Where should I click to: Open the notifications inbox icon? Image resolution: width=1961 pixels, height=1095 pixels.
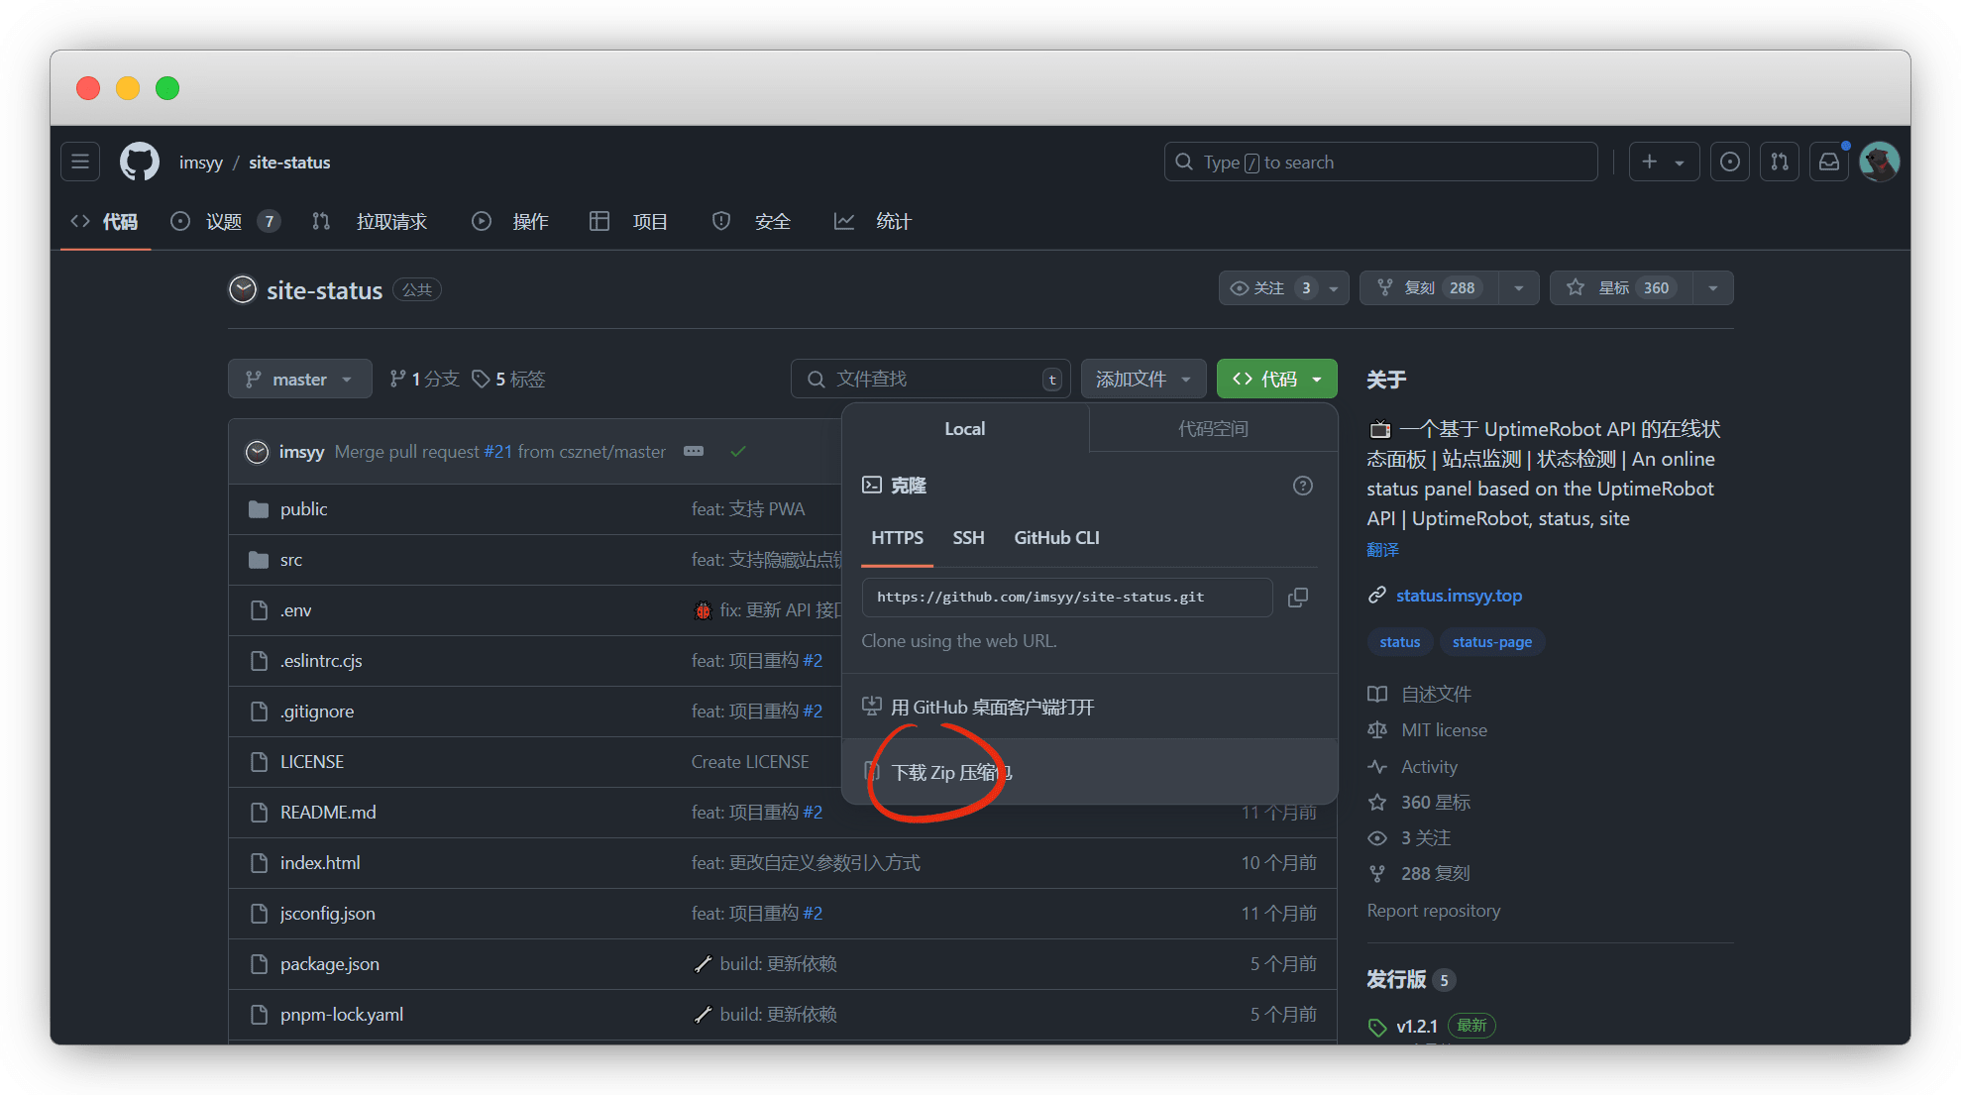click(1829, 162)
